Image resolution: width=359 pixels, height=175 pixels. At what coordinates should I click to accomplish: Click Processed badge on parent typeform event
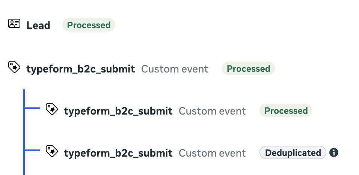click(x=248, y=68)
